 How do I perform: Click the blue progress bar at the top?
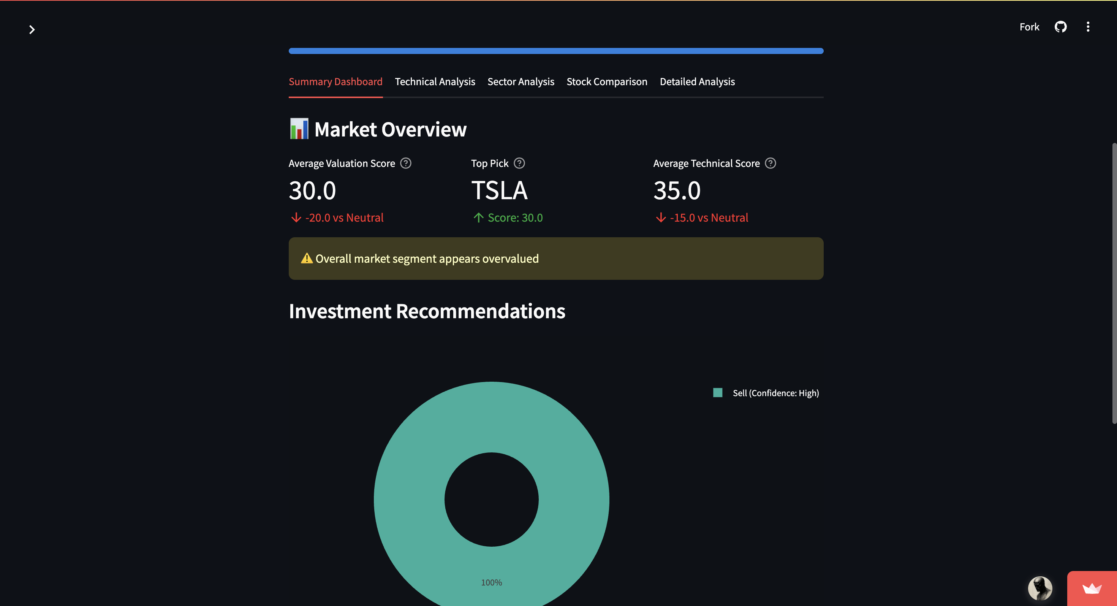556,51
